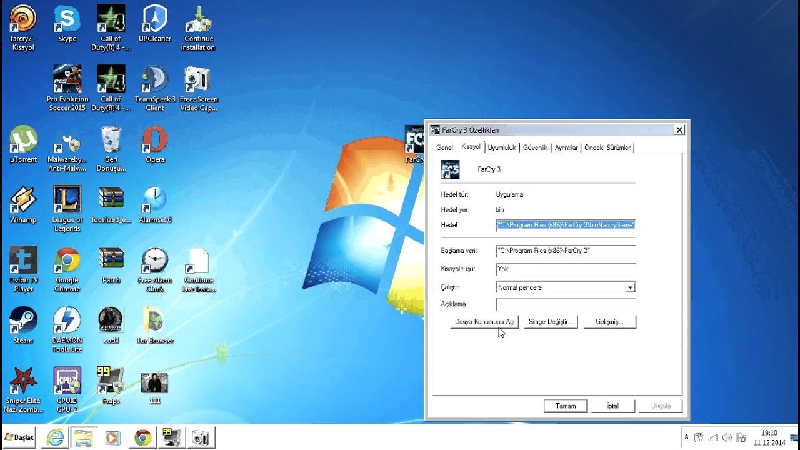Select the Continue installation desktop icon

coord(198,28)
